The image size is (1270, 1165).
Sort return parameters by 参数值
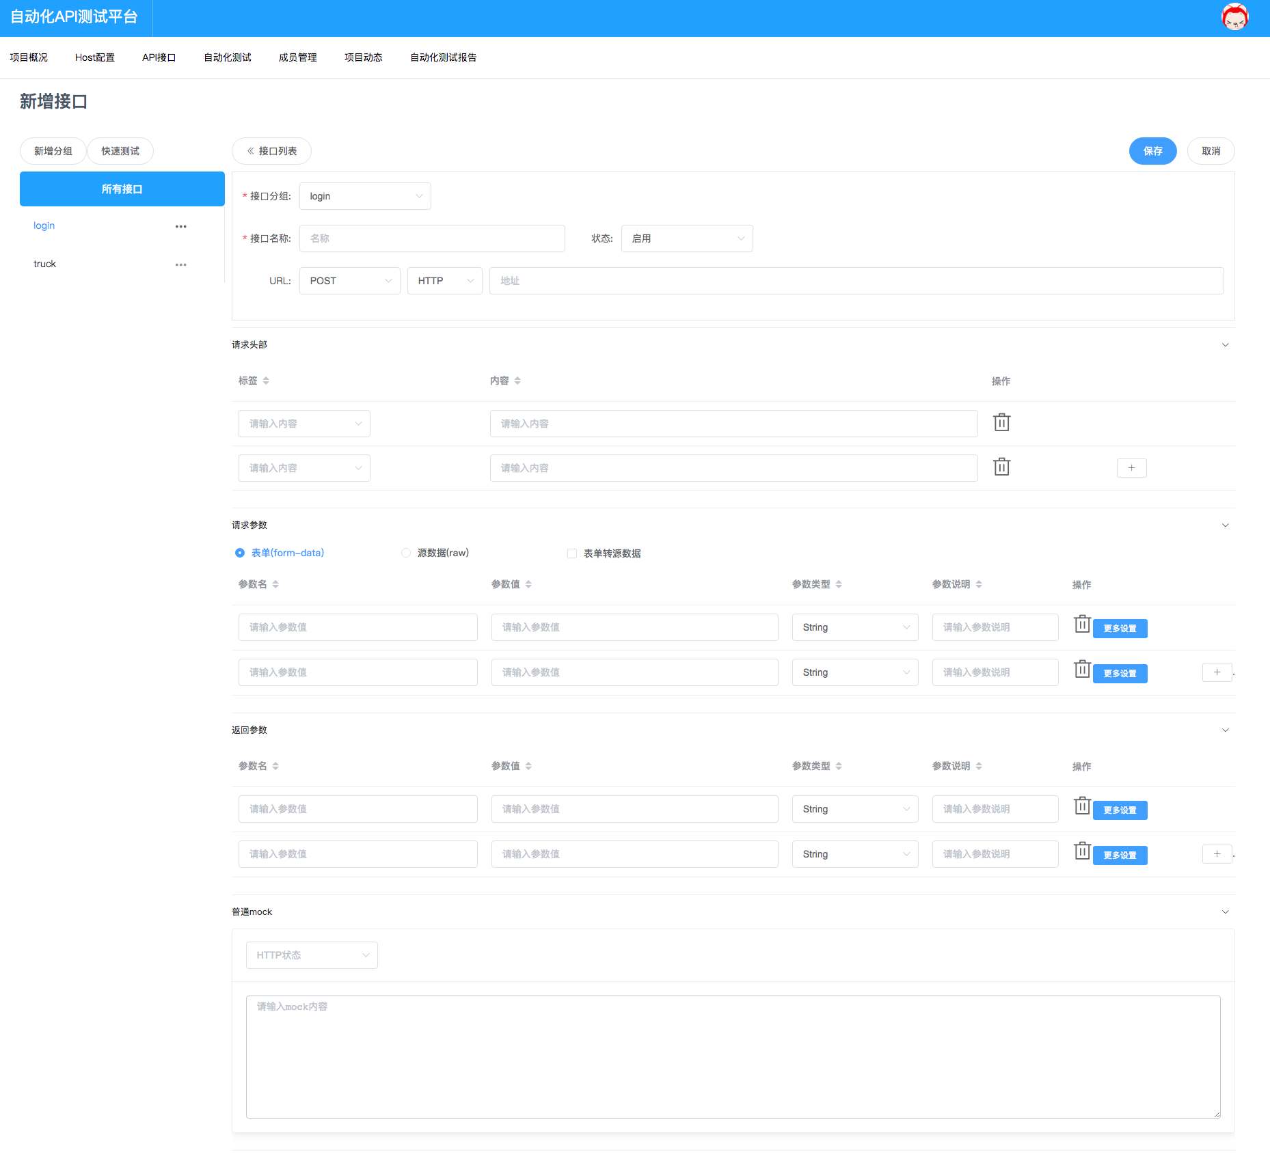(528, 766)
